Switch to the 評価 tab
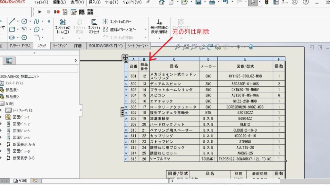This screenshot has height=185, width=330. click(78, 46)
